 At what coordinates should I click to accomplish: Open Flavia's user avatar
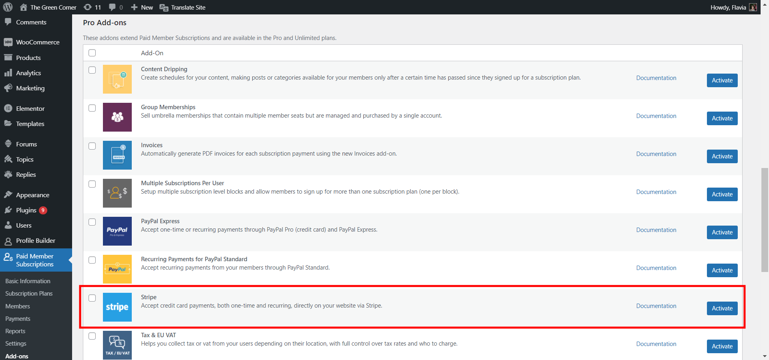[x=753, y=7]
